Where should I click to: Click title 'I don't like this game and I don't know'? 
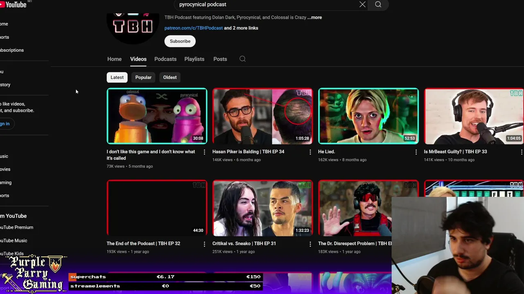coord(151,155)
